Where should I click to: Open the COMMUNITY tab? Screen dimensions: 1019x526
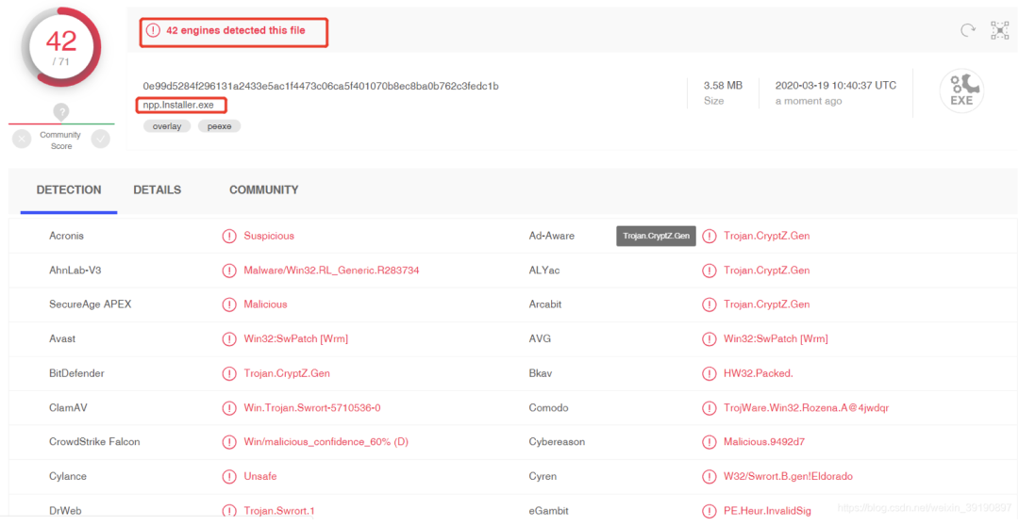tap(264, 189)
